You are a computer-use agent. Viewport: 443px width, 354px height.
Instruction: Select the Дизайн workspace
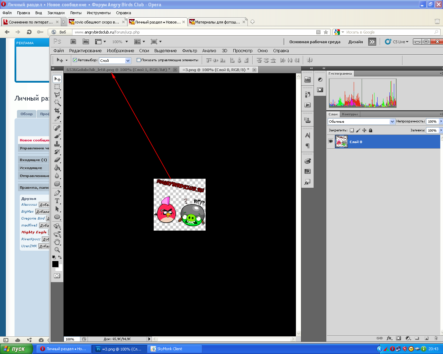(356, 42)
